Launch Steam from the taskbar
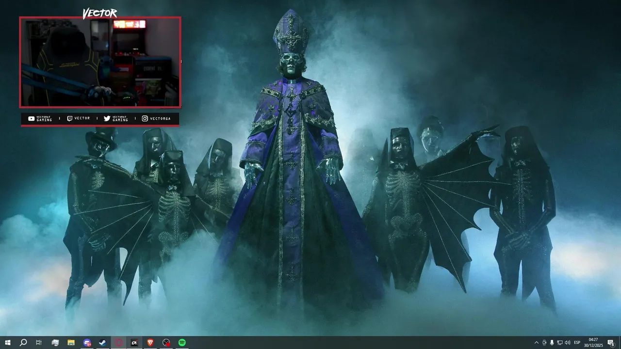The height and width of the screenshot is (349, 621). pyautogui.click(x=103, y=343)
